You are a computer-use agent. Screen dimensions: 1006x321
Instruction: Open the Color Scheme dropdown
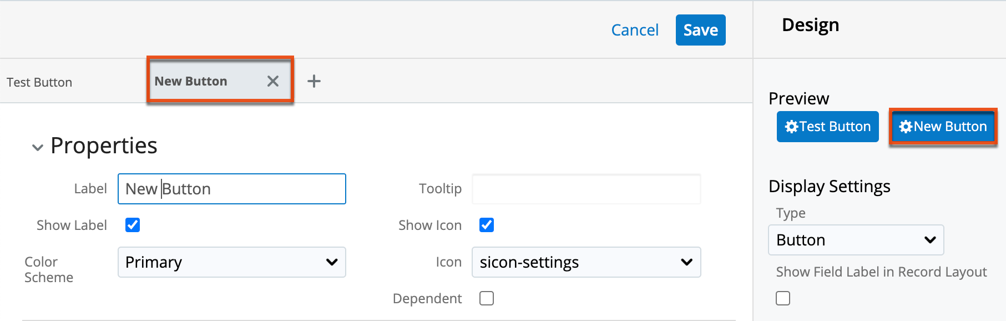[231, 262]
